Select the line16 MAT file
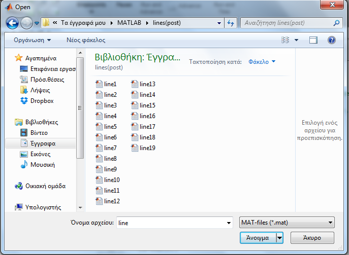Image resolution: width=349 pixels, height=255 pixels. tap(143, 116)
